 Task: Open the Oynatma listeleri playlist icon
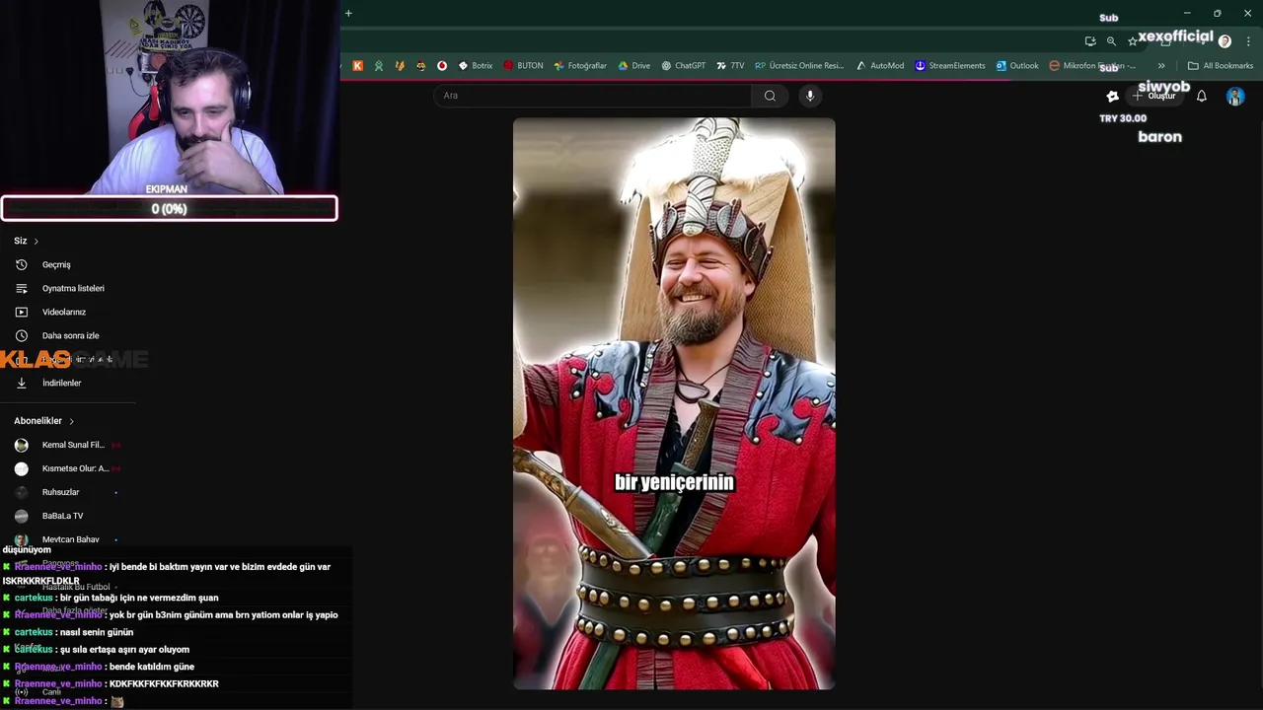point(22,288)
